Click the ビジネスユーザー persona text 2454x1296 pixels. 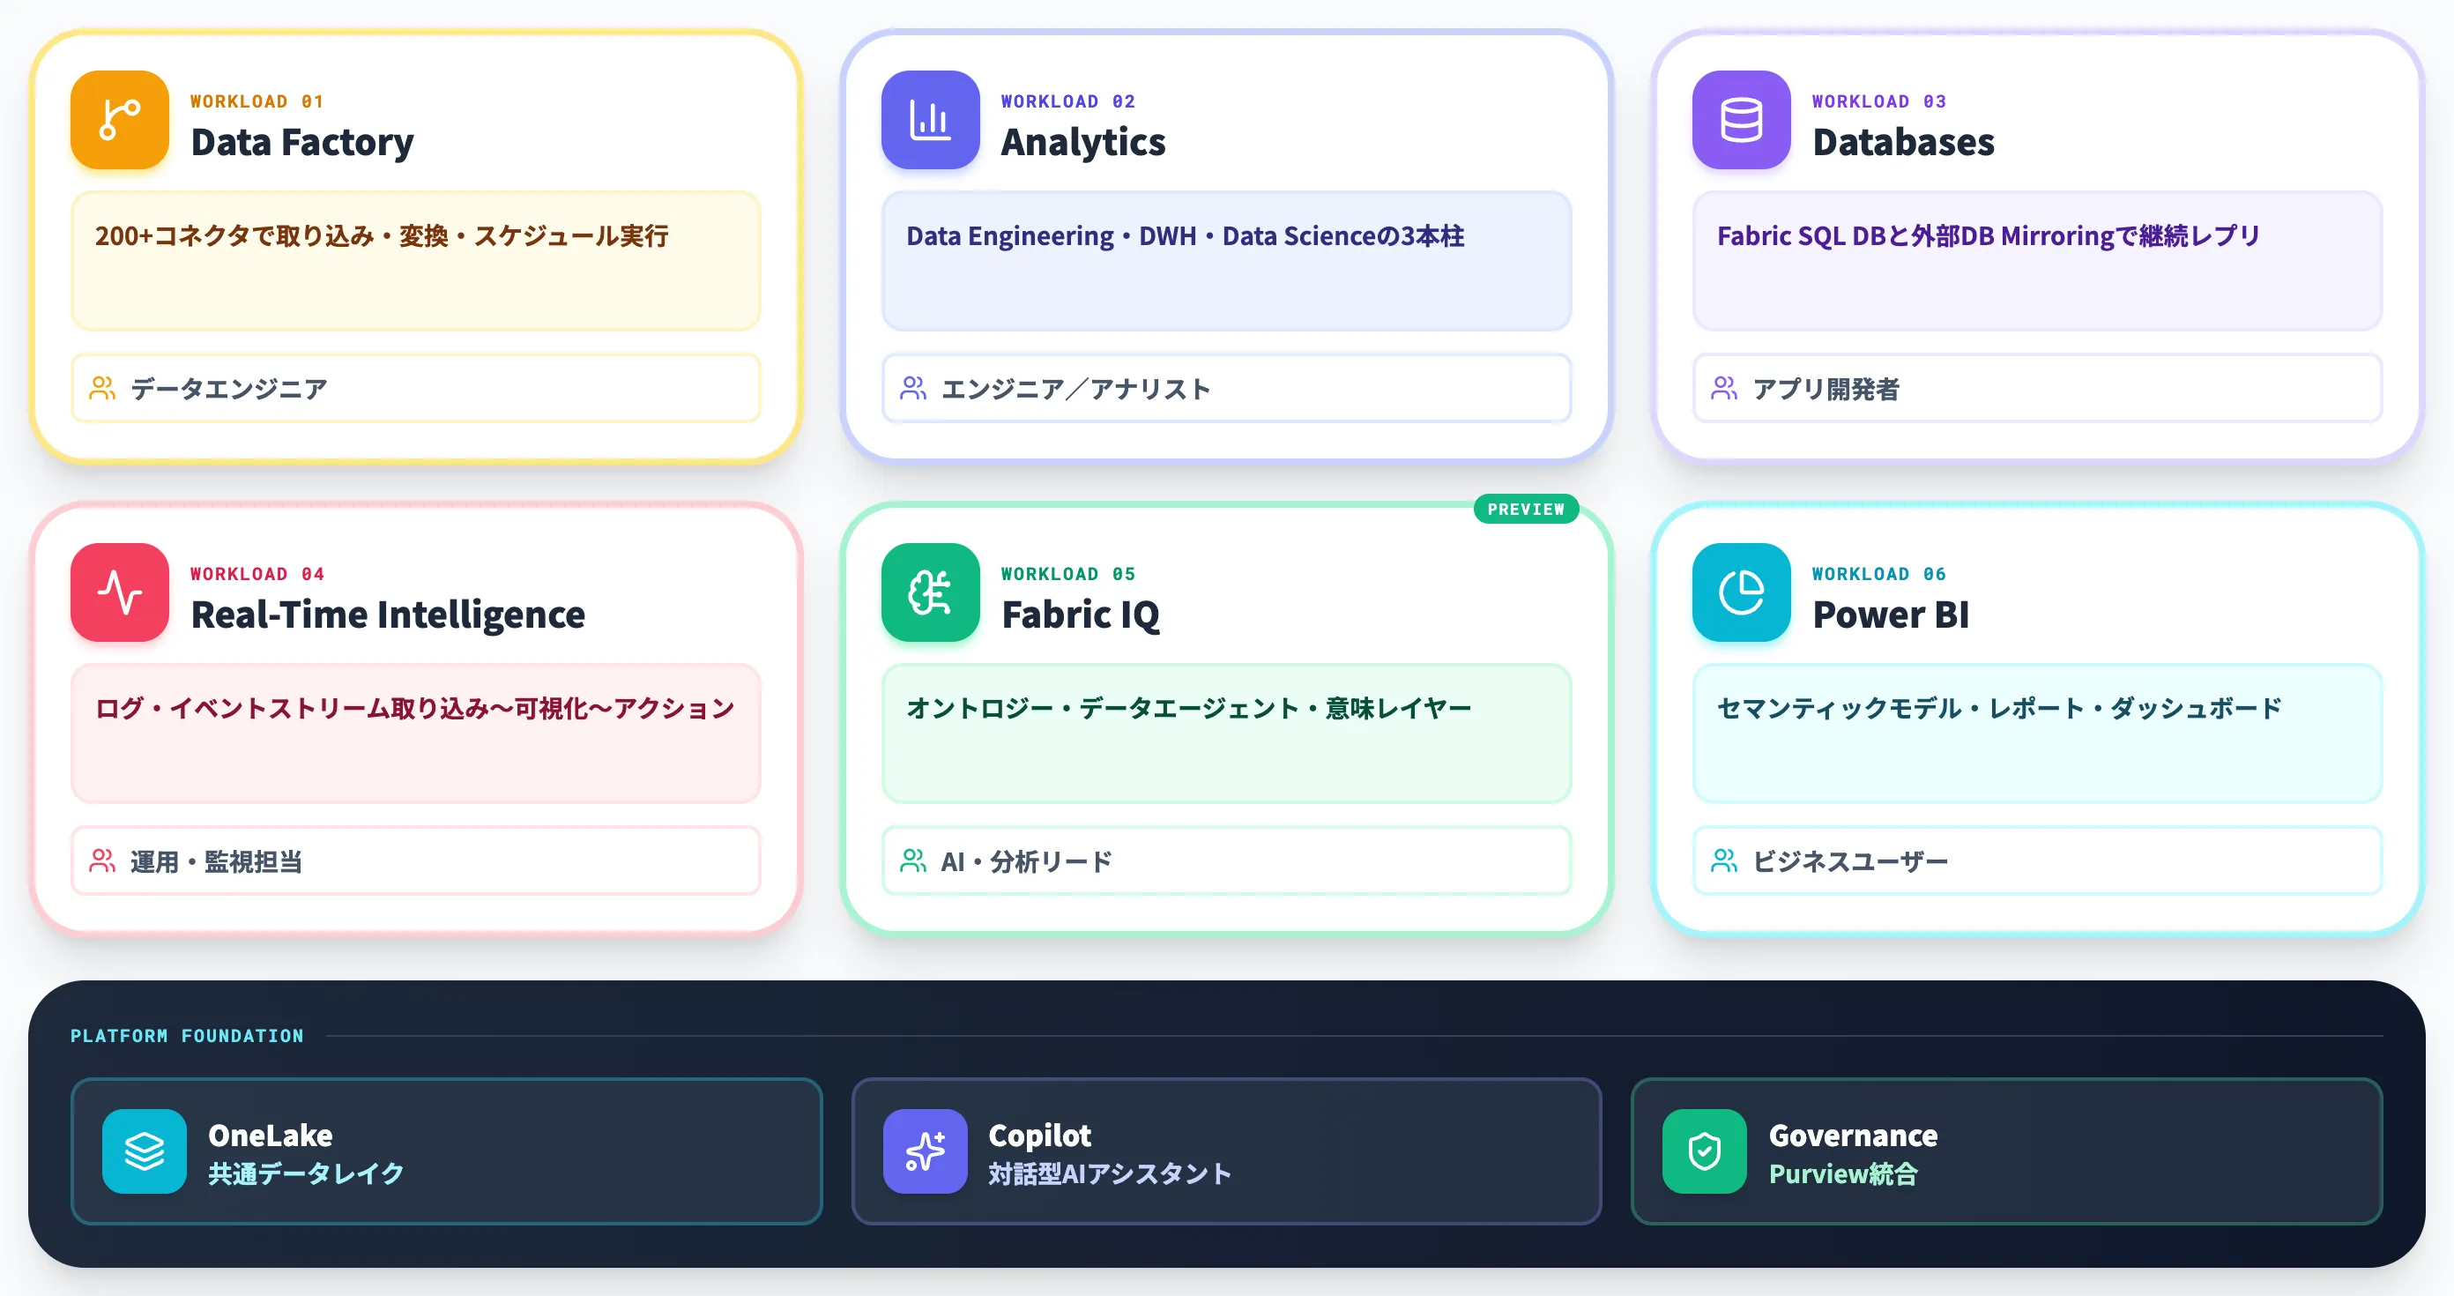1850,861
